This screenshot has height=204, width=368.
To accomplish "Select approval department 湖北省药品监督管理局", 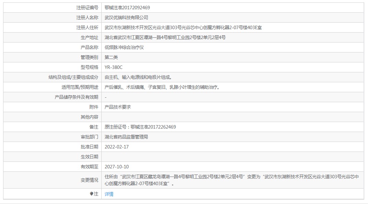I will pos(126,137).
